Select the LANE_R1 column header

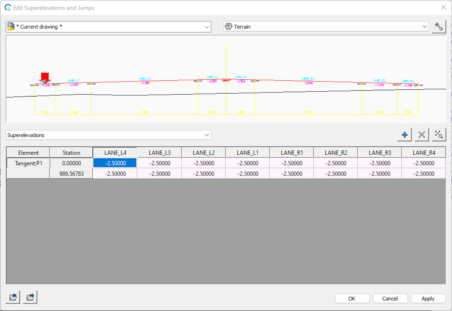(292, 153)
